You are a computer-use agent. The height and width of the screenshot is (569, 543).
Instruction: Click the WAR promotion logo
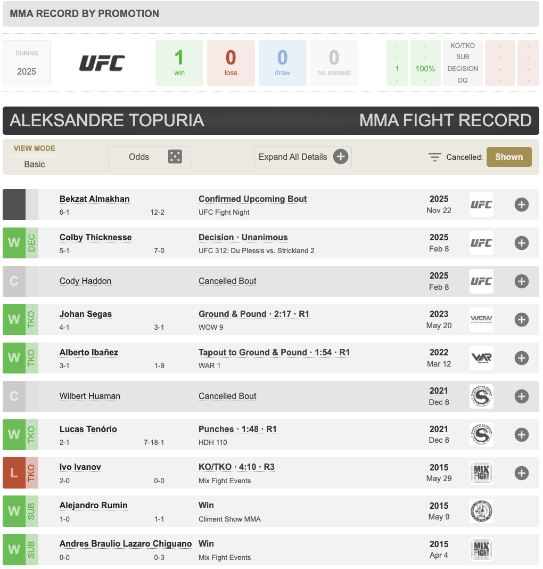(x=481, y=358)
